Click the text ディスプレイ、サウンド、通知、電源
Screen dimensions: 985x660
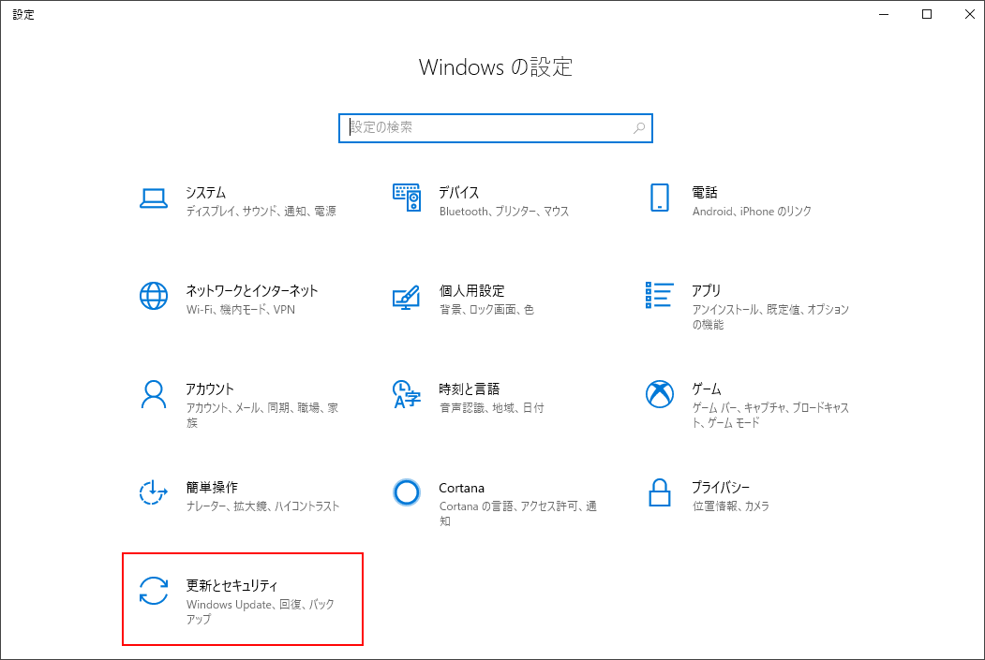pyautogui.click(x=261, y=212)
